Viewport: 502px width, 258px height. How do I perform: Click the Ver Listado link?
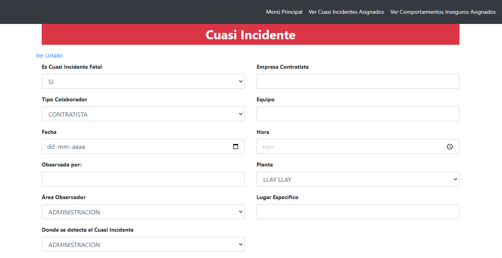(x=49, y=55)
